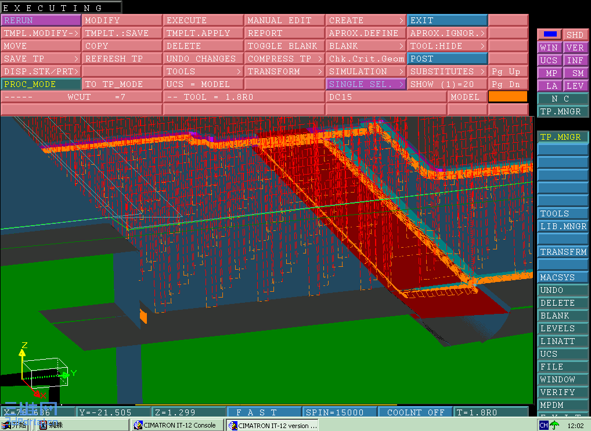Click the INF shortcut button
Image resolution: width=591 pixels, height=431 pixels.
click(x=575, y=60)
